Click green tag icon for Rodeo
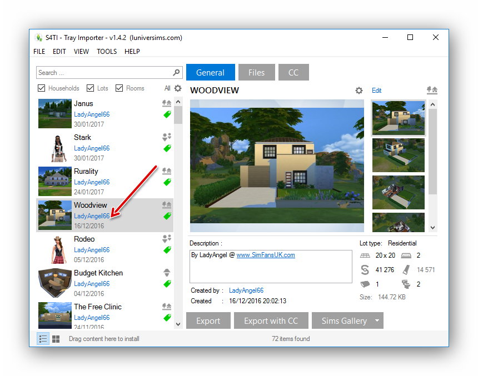478x376 pixels. (167, 250)
